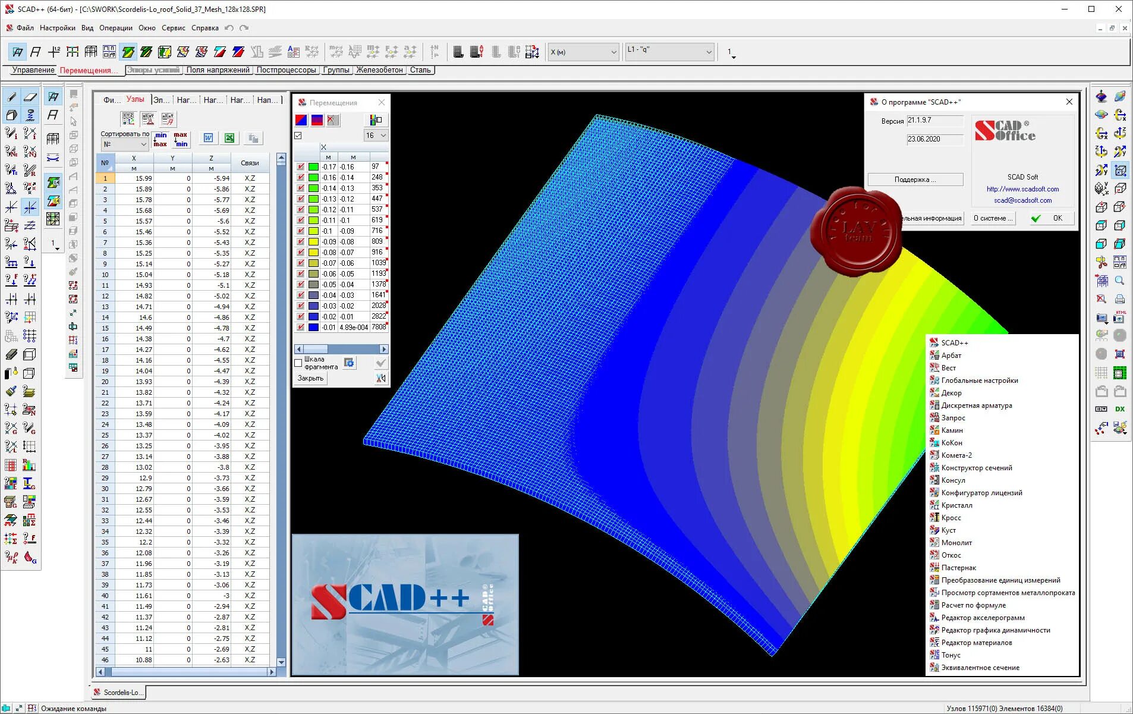This screenshot has width=1133, height=714.
Task: Click the Поддержка button in About dialog
Action: point(915,180)
